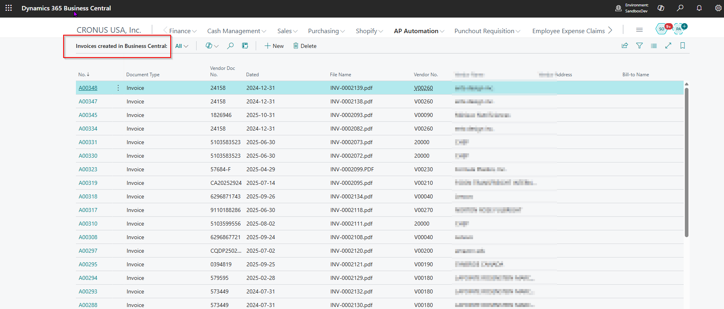Click the search magnifier in list toolbar
724x309 pixels.
[x=230, y=46]
